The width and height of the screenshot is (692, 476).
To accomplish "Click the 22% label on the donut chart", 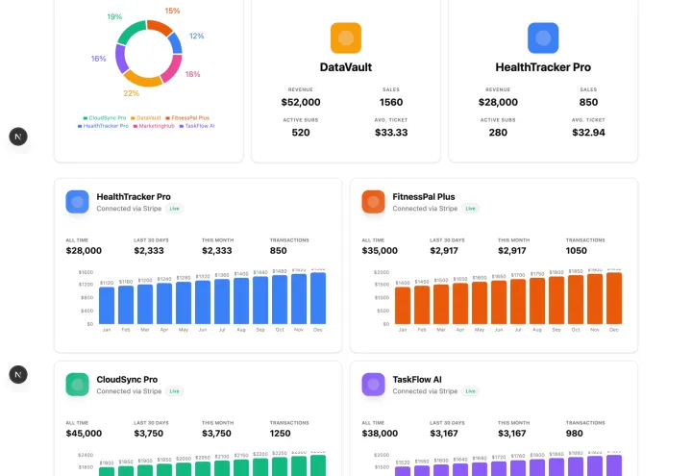I will pos(131,93).
